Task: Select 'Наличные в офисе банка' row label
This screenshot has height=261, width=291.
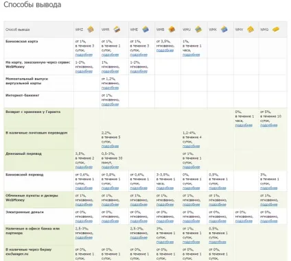Action: click(33, 231)
